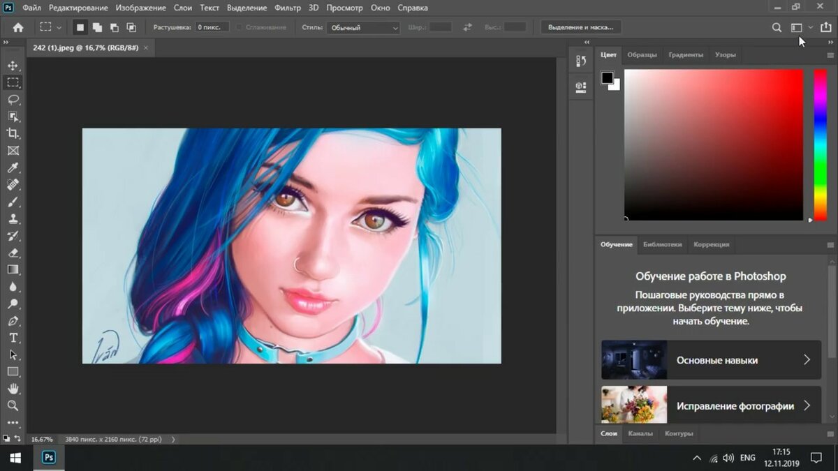Choose Add to selection mode
838x471 pixels.
pyautogui.click(x=97, y=27)
